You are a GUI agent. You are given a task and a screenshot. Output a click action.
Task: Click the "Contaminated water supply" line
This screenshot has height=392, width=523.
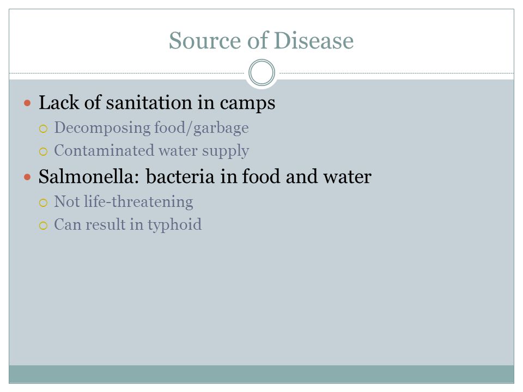click(151, 151)
